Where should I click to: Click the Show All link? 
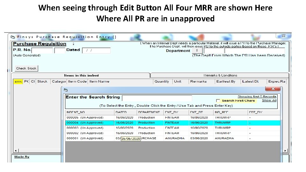click(x=269, y=100)
